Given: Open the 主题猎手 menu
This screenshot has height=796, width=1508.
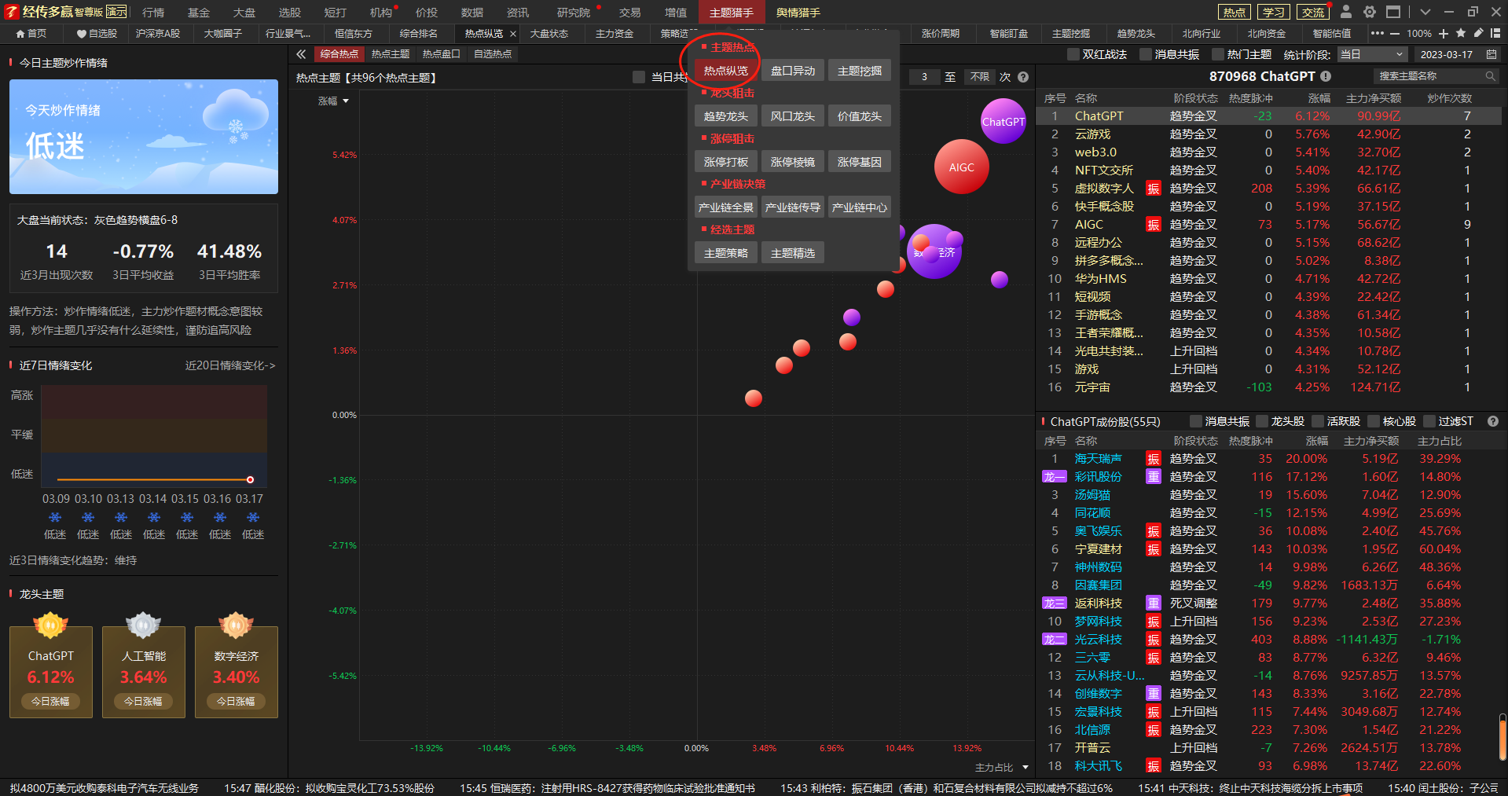Looking at the screenshot, I should [731, 13].
